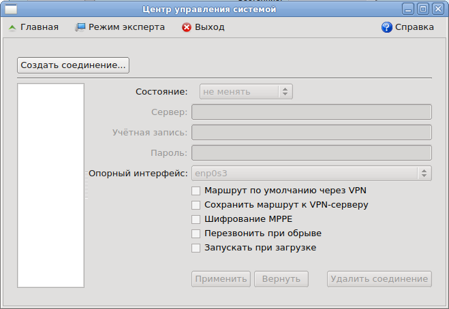Enable Маршрут по умолчанию через VPN

click(x=196, y=191)
